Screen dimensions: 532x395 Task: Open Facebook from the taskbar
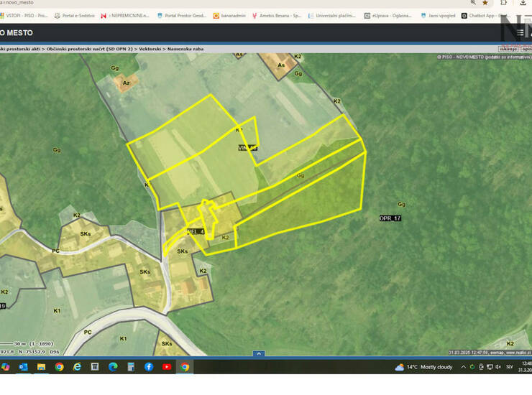coord(149,366)
